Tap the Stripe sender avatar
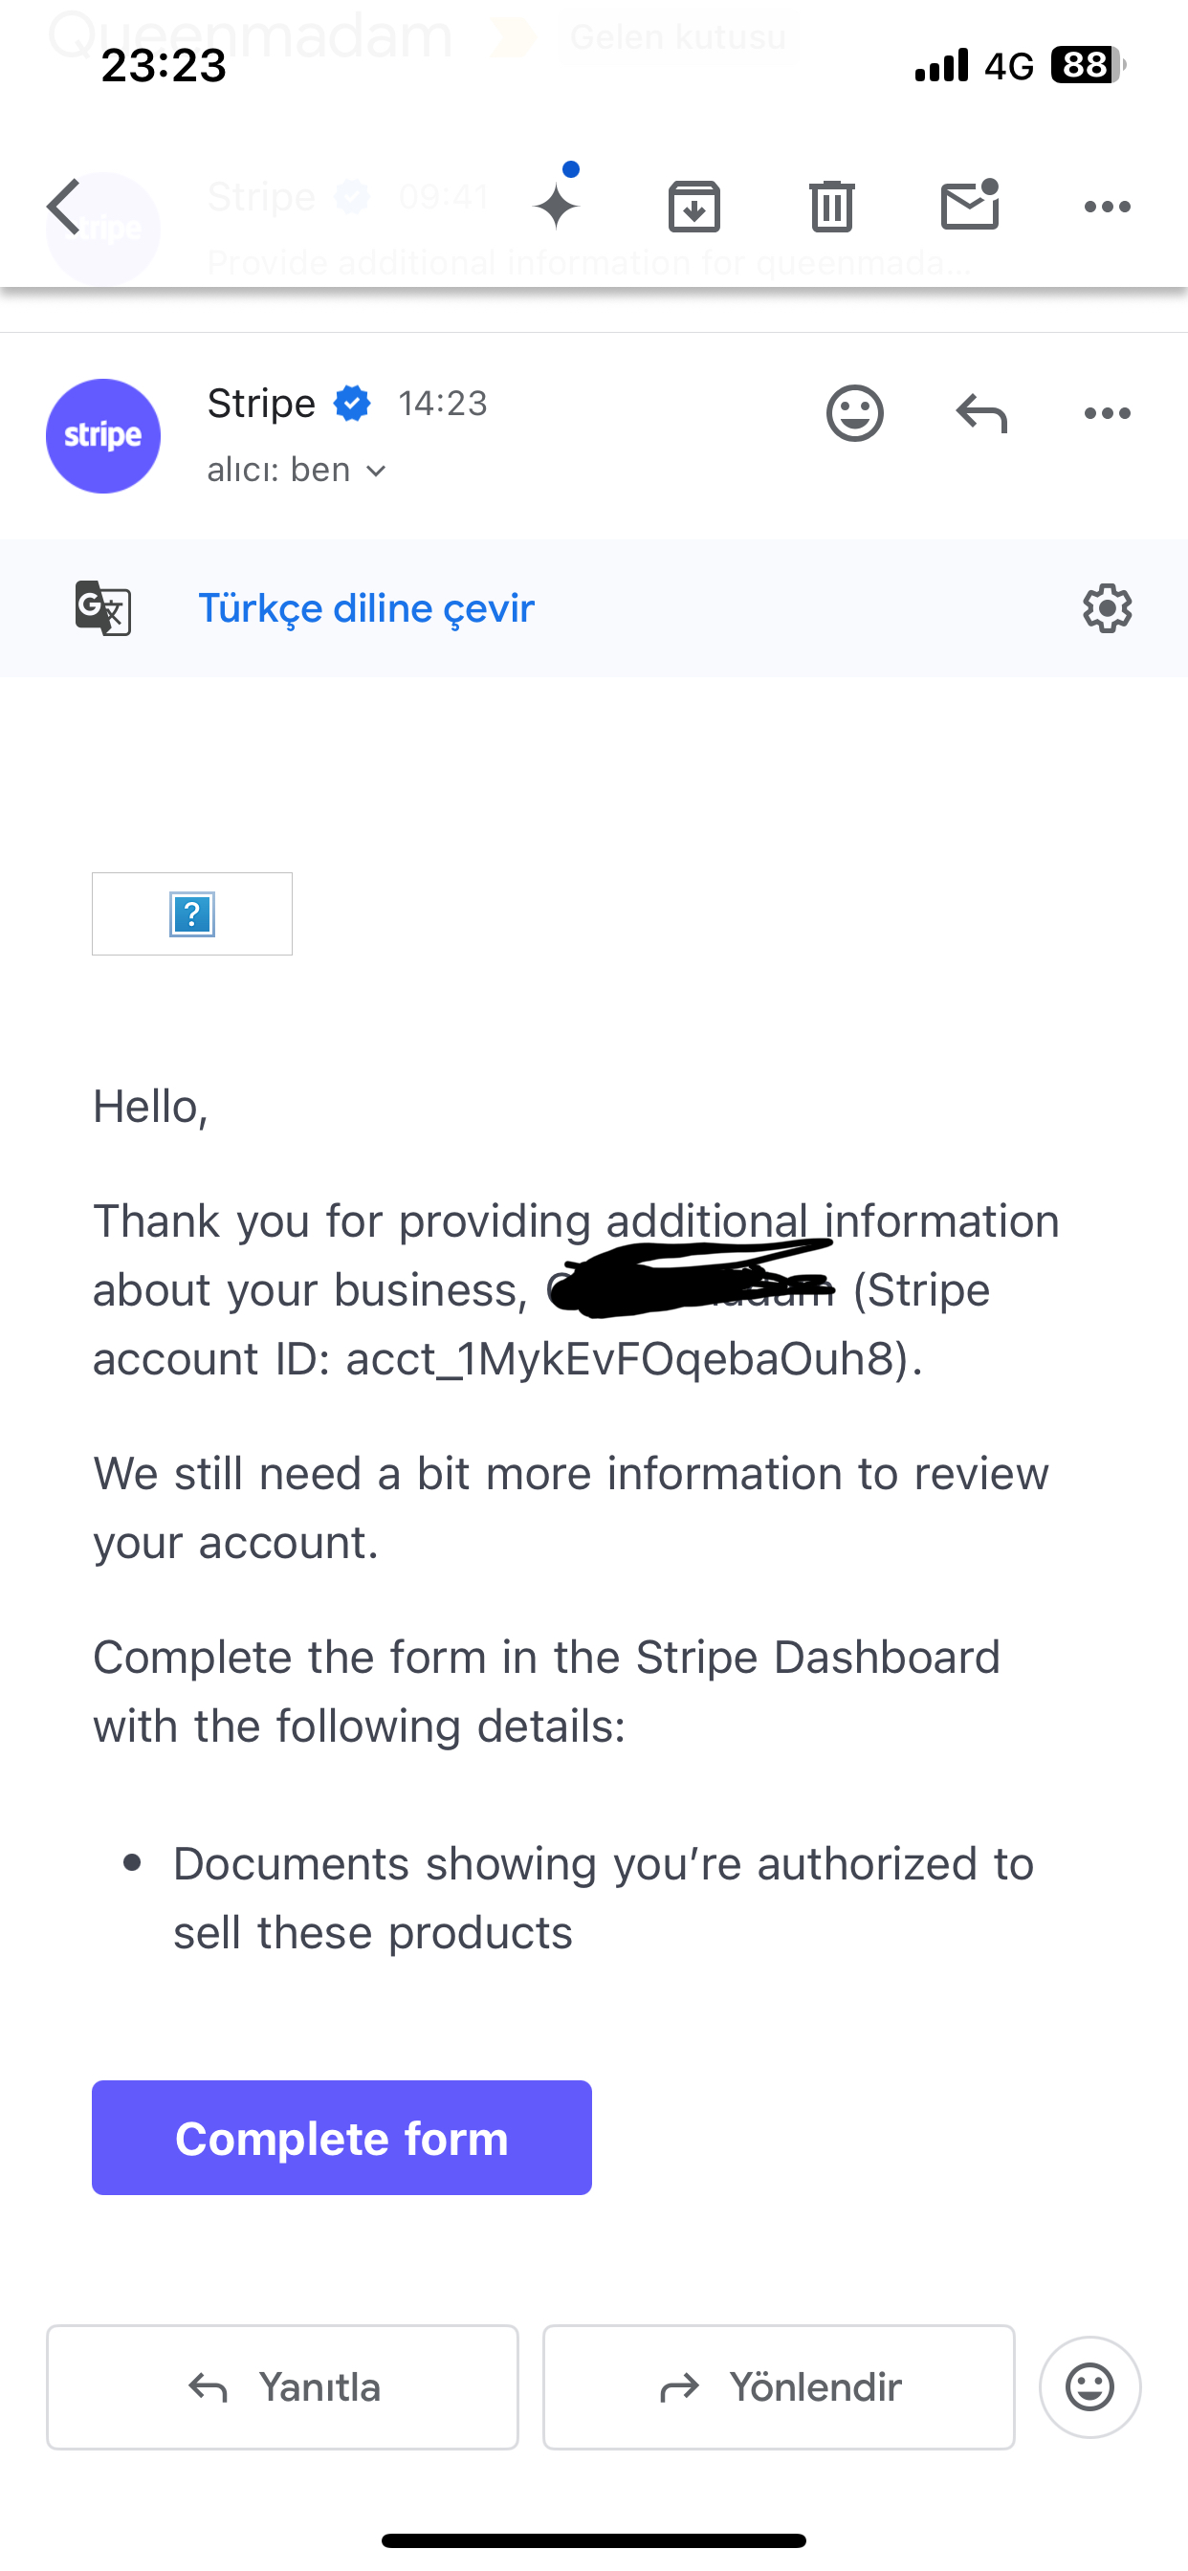 tap(103, 436)
